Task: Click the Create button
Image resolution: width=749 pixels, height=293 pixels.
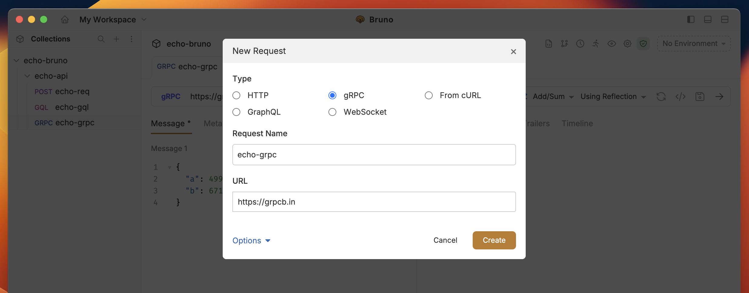Action: click(x=494, y=240)
